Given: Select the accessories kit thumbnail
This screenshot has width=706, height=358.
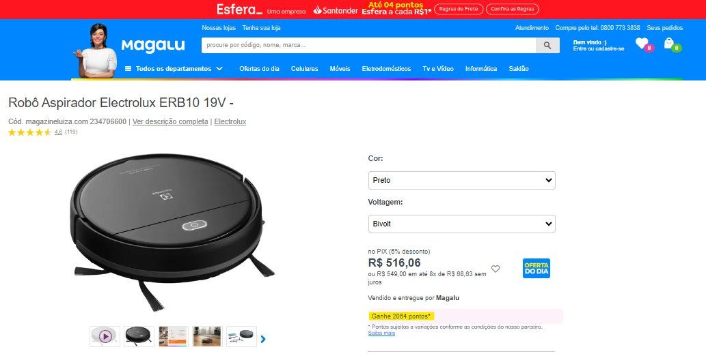Looking at the screenshot, I should click(241, 336).
